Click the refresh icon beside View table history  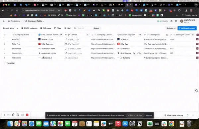point(188,115)
